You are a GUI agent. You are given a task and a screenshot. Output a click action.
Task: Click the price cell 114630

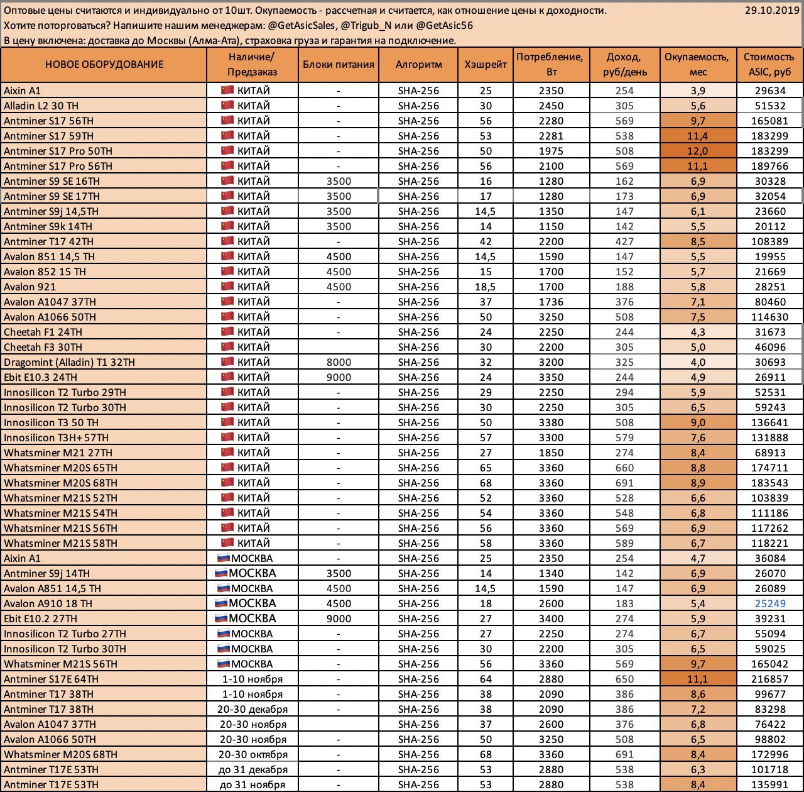[769, 317]
